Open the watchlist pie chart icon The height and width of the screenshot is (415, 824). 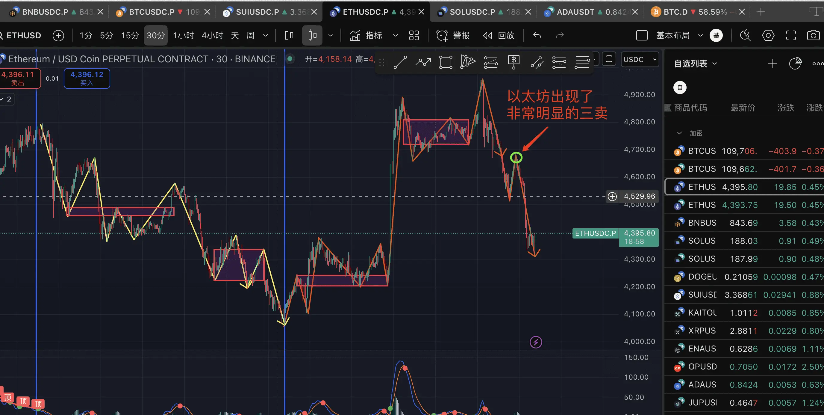(795, 64)
